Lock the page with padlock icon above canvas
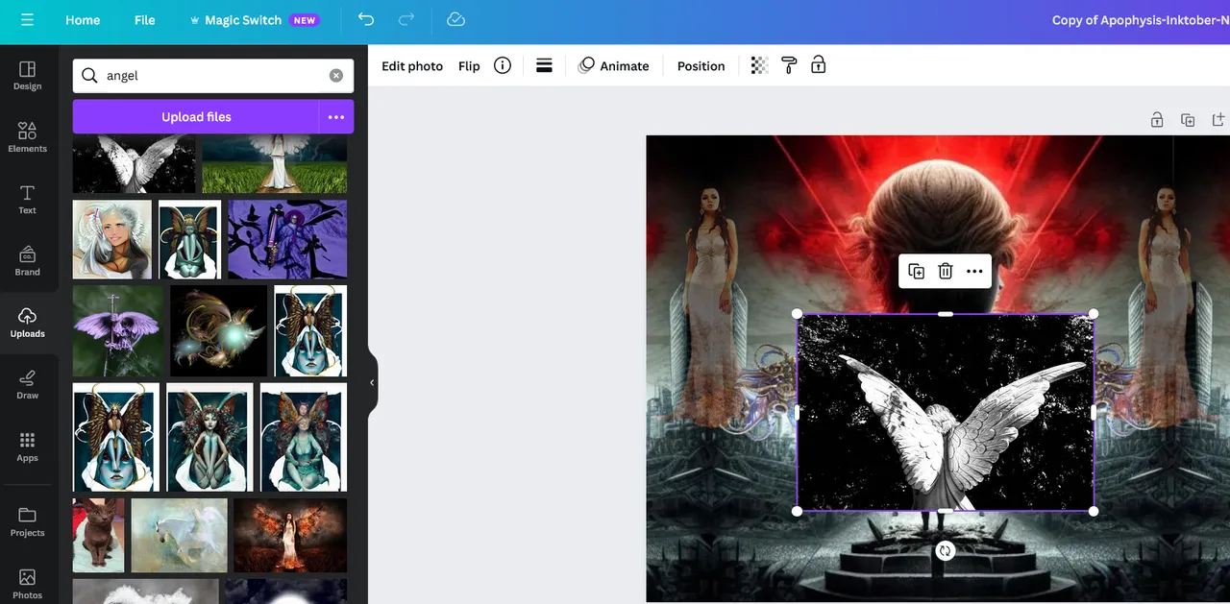 [1157, 120]
